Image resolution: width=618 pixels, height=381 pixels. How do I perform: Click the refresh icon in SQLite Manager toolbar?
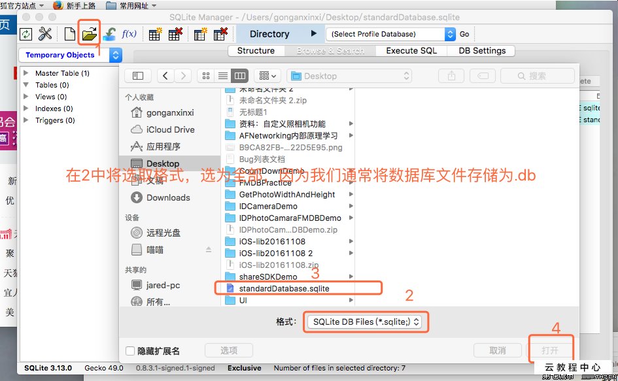[26, 33]
